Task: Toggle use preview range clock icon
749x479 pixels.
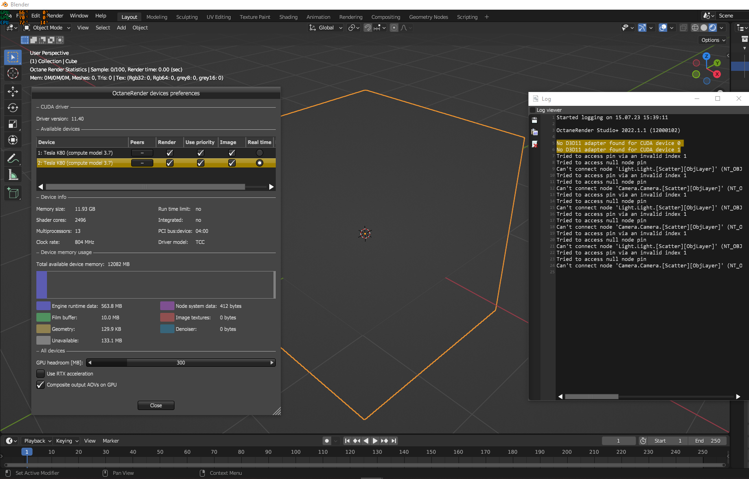Action: click(643, 441)
